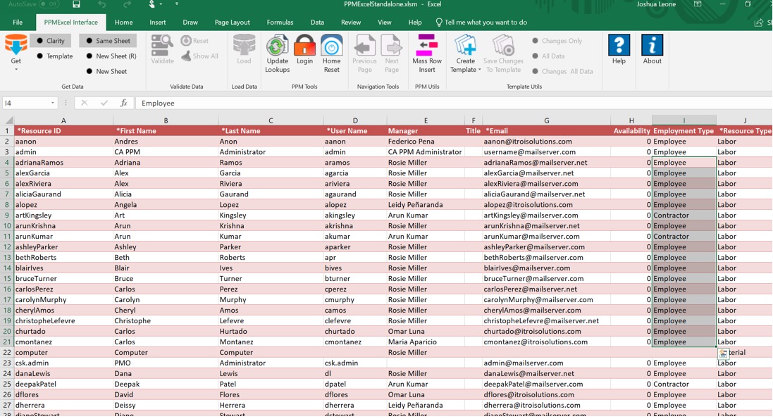The image size is (773, 419).
Task: Expand the Get button dropdown arrow
Action: (x=16, y=70)
